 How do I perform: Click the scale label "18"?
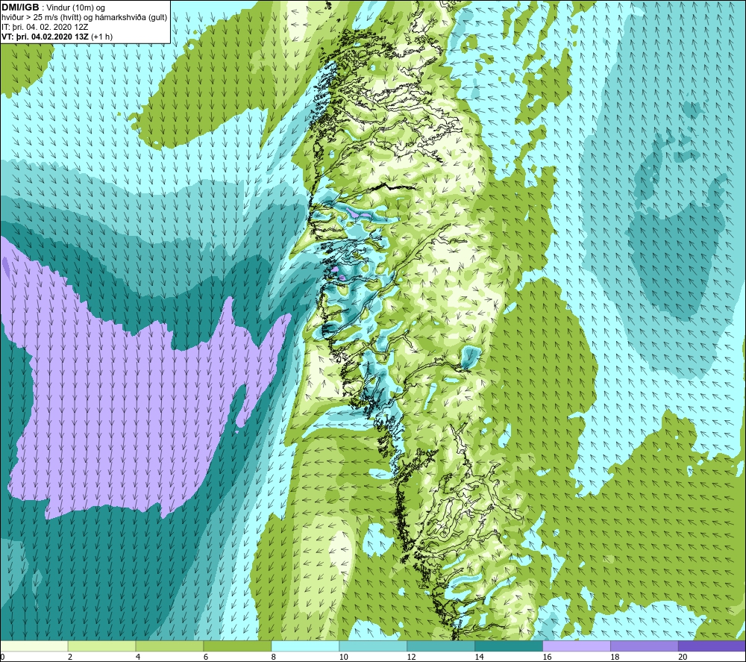(x=615, y=657)
